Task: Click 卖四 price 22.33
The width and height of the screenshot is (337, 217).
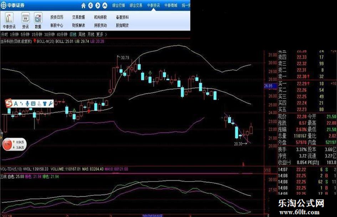Action: tap(302, 57)
